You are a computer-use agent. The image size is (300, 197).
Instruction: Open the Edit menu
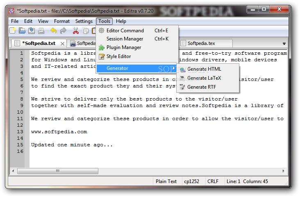click(28, 21)
